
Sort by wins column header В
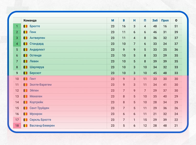124,20
